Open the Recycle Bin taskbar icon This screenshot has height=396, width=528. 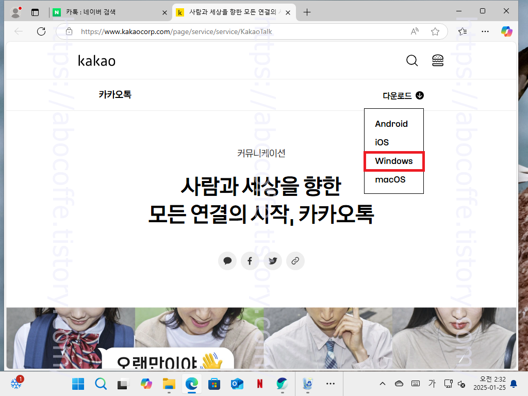coord(307,384)
